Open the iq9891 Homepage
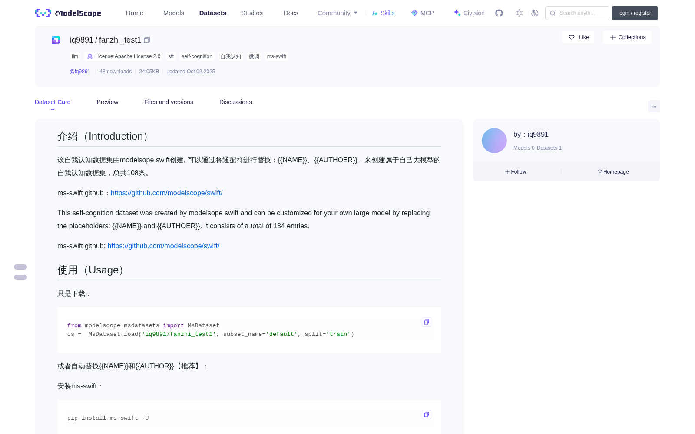 coord(613,172)
